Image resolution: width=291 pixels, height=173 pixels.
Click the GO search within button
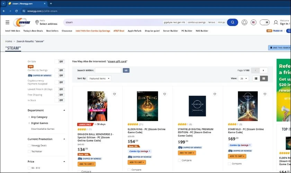click(126, 71)
